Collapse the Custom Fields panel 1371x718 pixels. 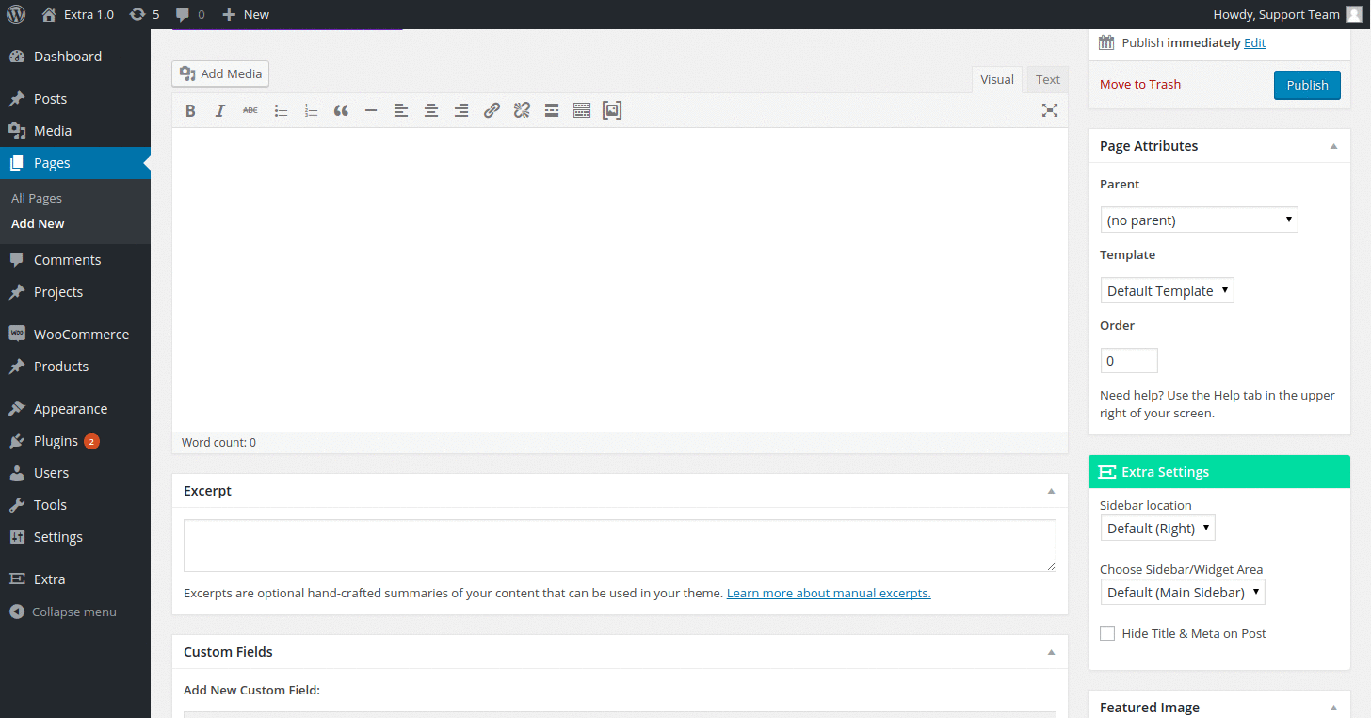click(1050, 651)
